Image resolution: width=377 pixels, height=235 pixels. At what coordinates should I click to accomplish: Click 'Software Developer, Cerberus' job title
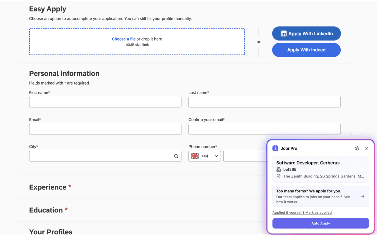coord(308,163)
